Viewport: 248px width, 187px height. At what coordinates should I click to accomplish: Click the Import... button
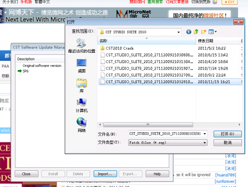pos(105,174)
